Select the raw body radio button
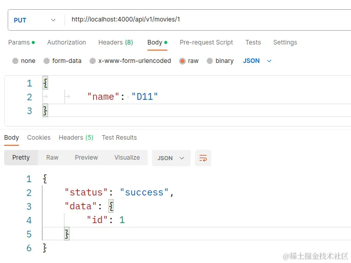Viewport: 351px width, 263px height. (x=182, y=61)
